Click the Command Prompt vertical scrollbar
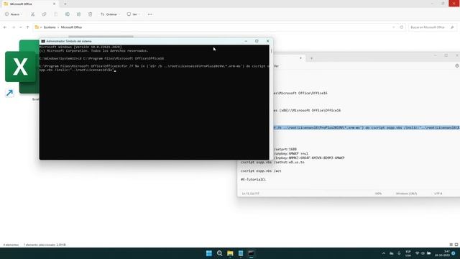460x259 pixels. [271, 101]
